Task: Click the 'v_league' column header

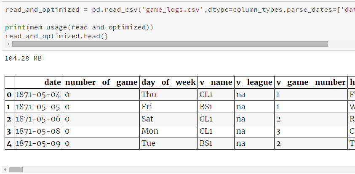Action: [254, 82]
